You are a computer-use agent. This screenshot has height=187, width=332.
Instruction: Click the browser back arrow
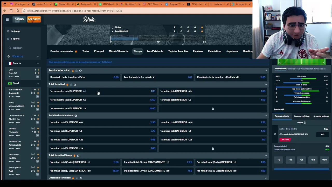(x=5, y=11)
